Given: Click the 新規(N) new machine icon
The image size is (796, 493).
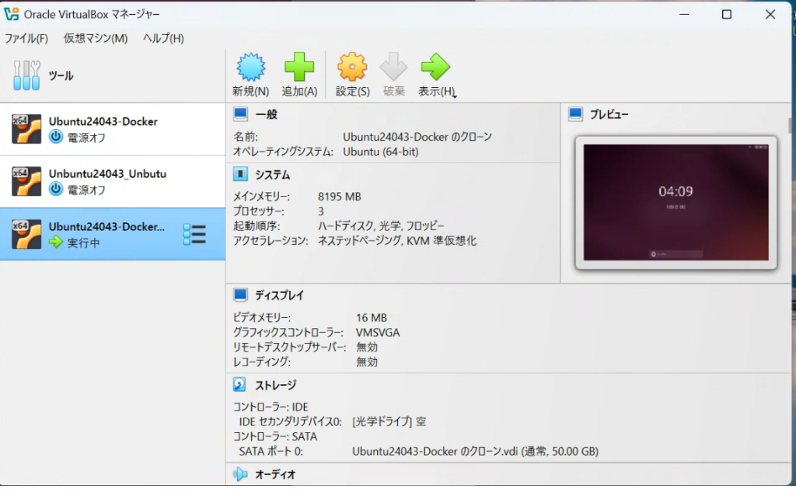Looking at the screenshot, I should (x=250, y=68).
